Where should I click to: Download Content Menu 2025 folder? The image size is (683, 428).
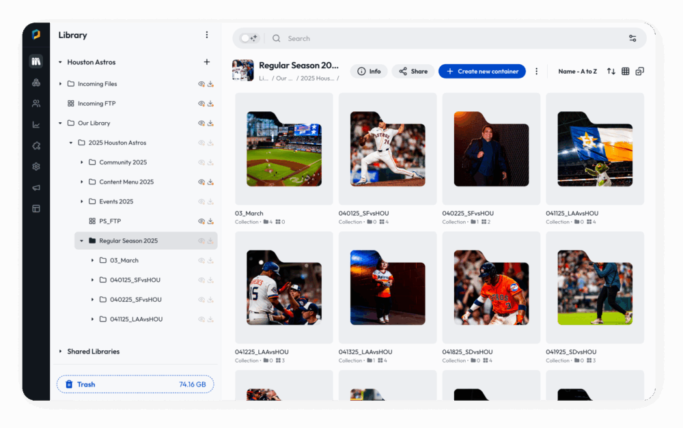210,182
